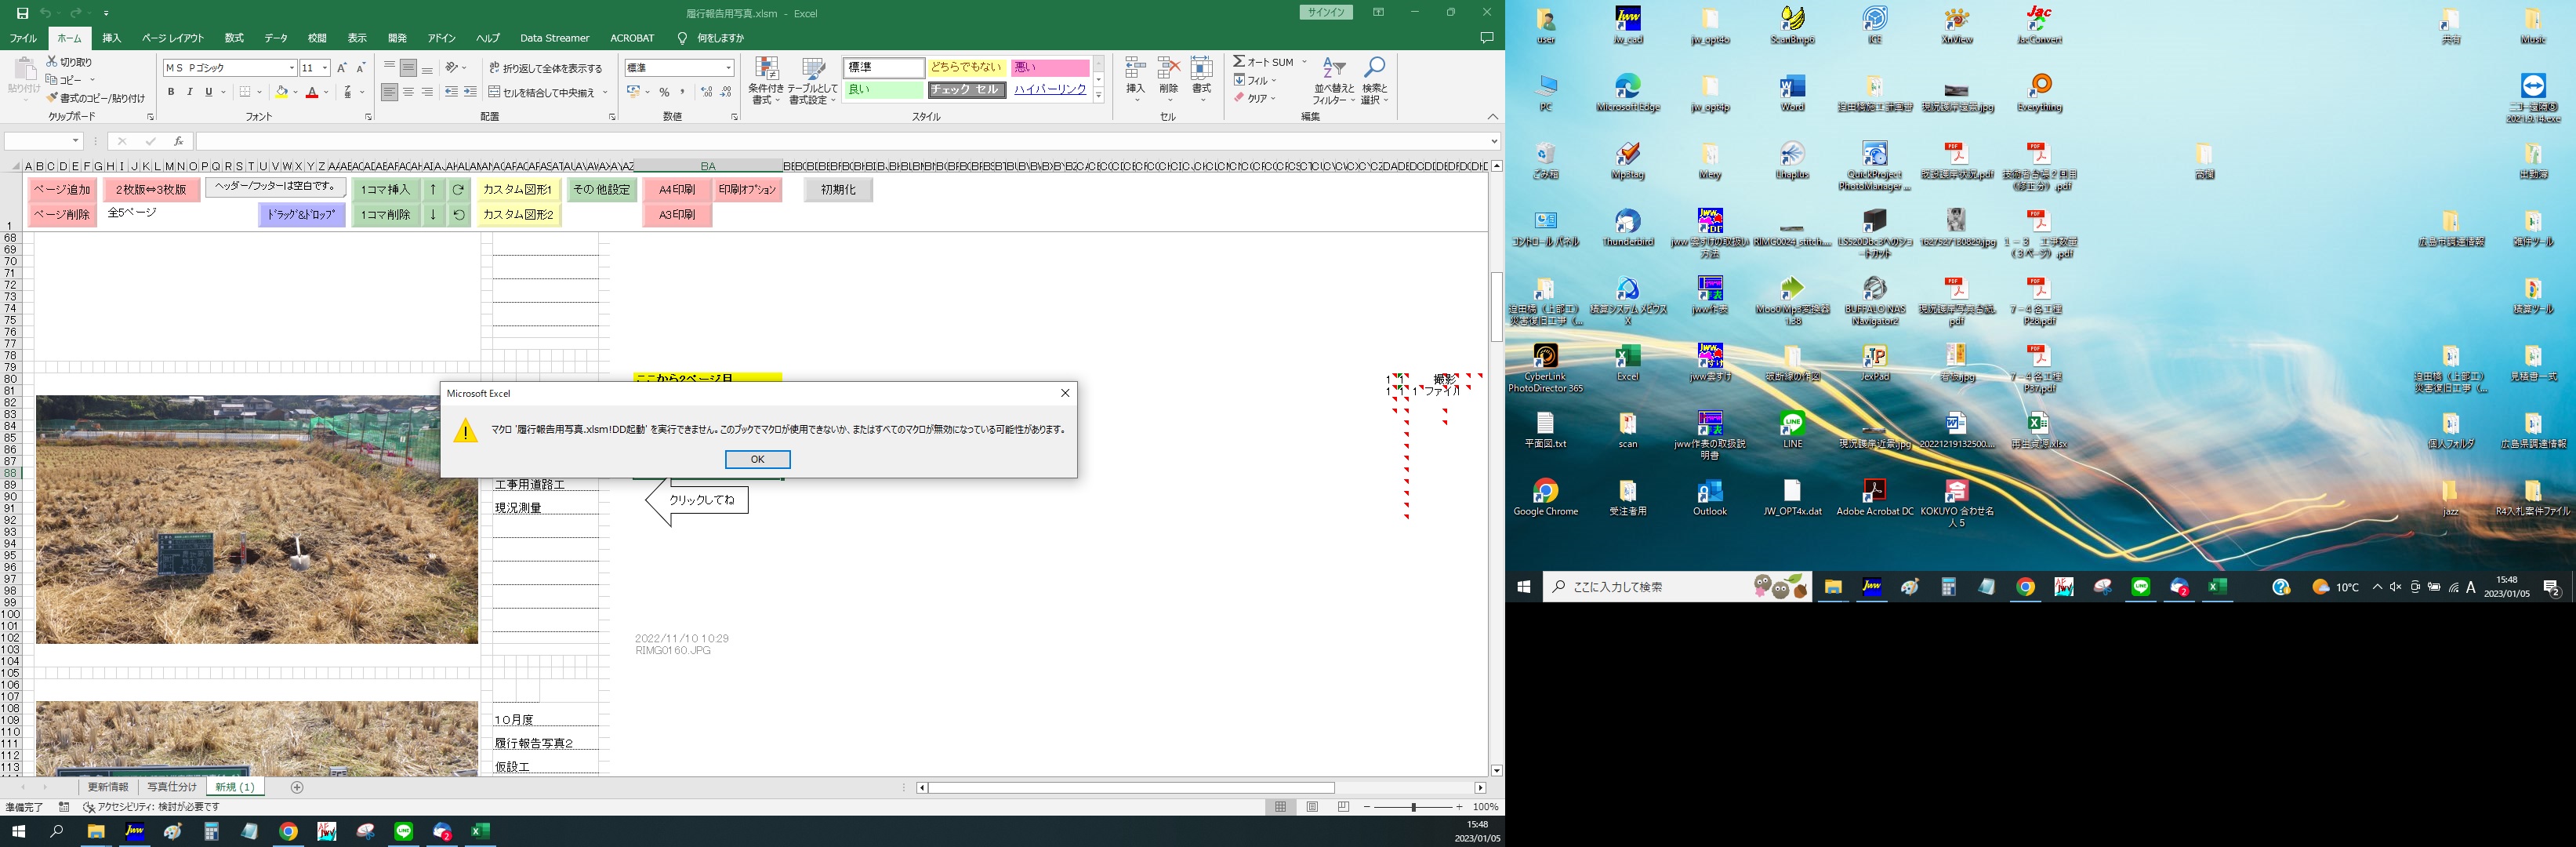Expand the merge and center dropdown arrow
Screen dimensions: 2576x847
coord(606,92)
